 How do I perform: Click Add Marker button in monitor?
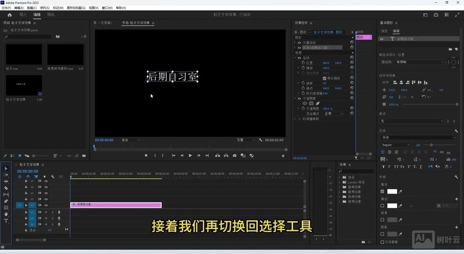point(146,155)
